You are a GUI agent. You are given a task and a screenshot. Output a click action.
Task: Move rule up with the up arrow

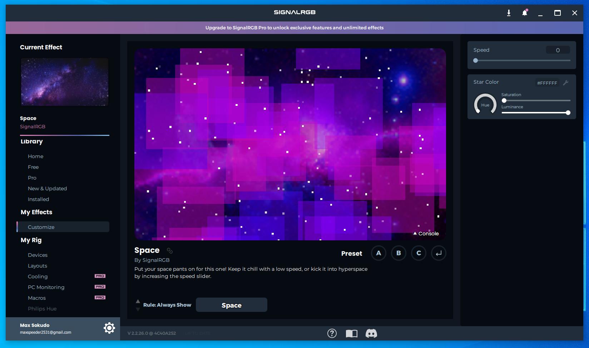(x=138, y=301)
